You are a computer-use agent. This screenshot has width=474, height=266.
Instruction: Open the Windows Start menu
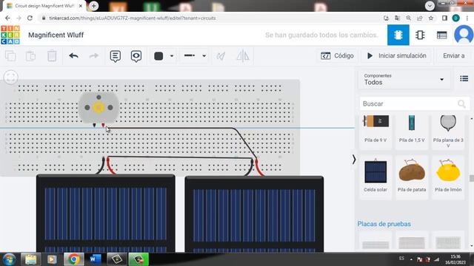point(10,259)
